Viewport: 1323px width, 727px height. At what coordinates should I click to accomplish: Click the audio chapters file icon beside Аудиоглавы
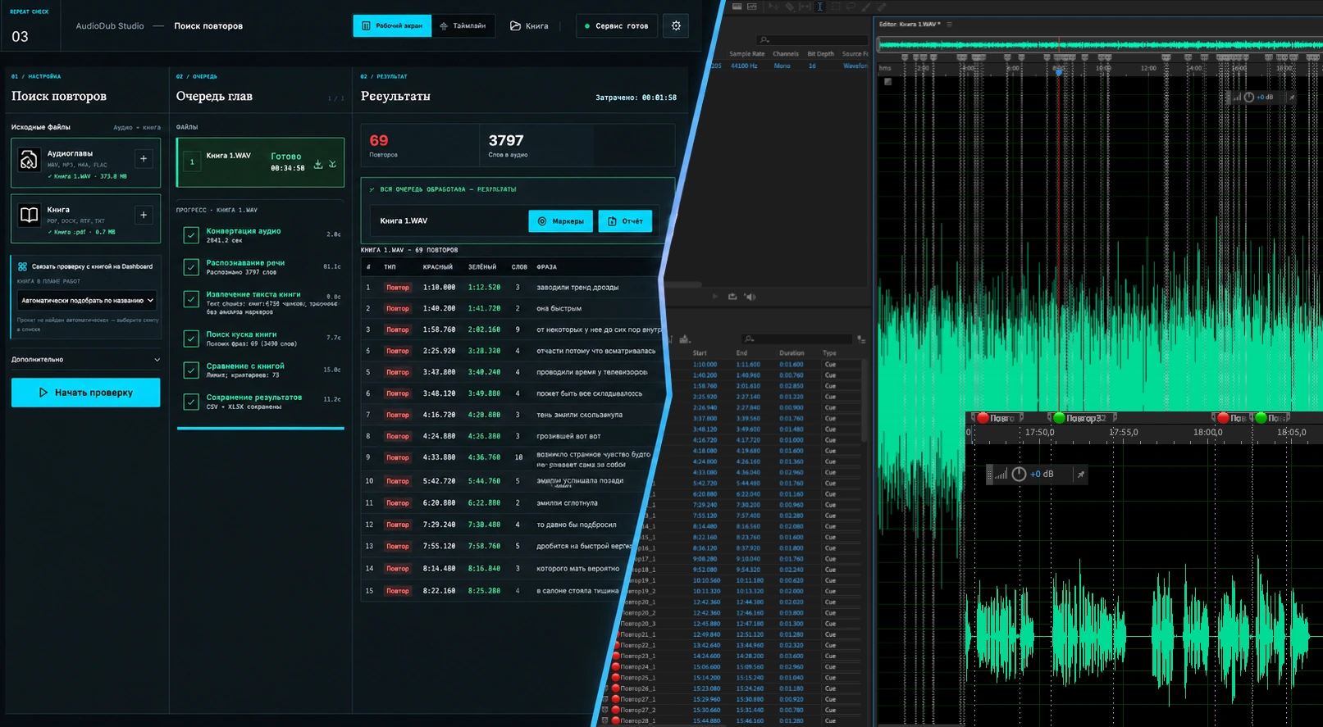(29, 160)
